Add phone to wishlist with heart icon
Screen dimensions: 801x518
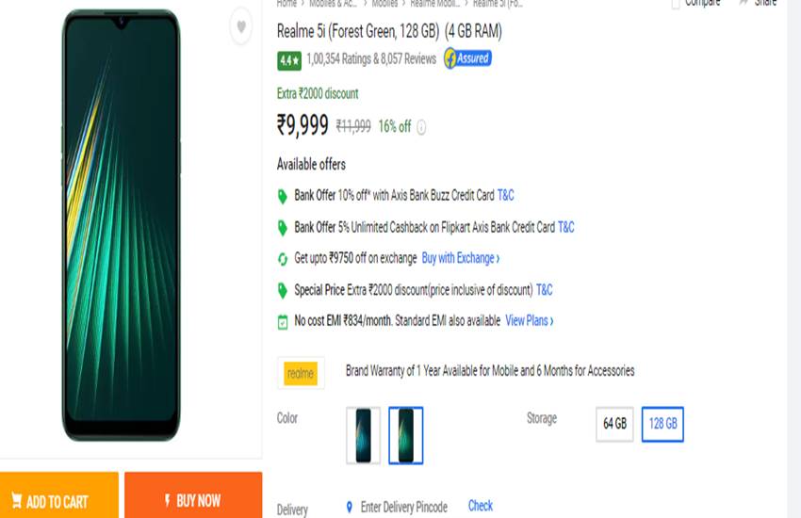241,28
